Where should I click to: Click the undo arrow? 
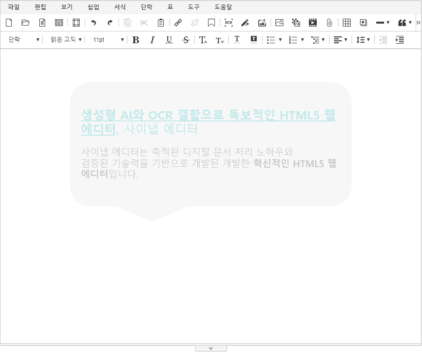pos(93,23)
